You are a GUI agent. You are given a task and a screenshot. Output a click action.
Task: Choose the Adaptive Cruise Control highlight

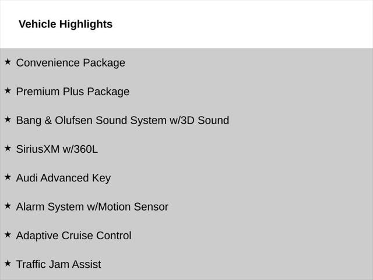(73, 236)
